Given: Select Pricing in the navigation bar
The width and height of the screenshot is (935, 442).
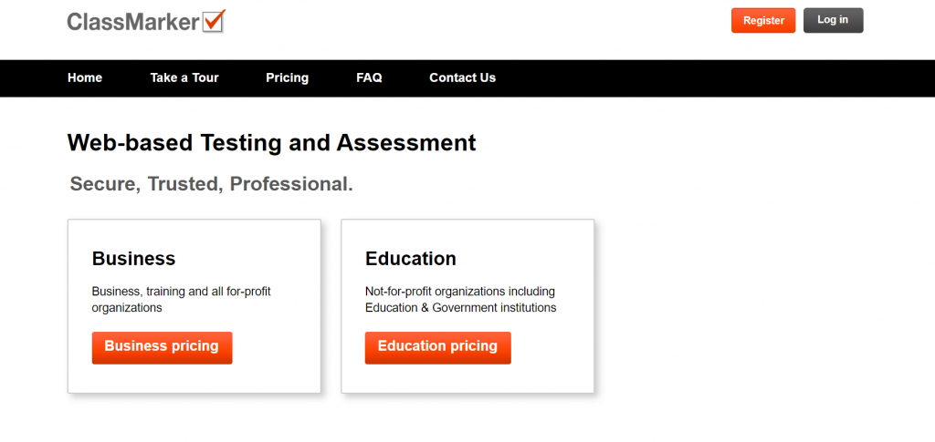Looking at the screenshot, I should tap(288, 78).
